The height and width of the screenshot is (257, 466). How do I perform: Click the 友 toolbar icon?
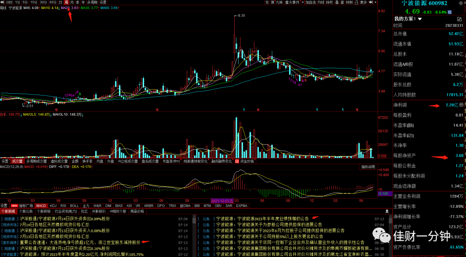click(x=268, y=2)
